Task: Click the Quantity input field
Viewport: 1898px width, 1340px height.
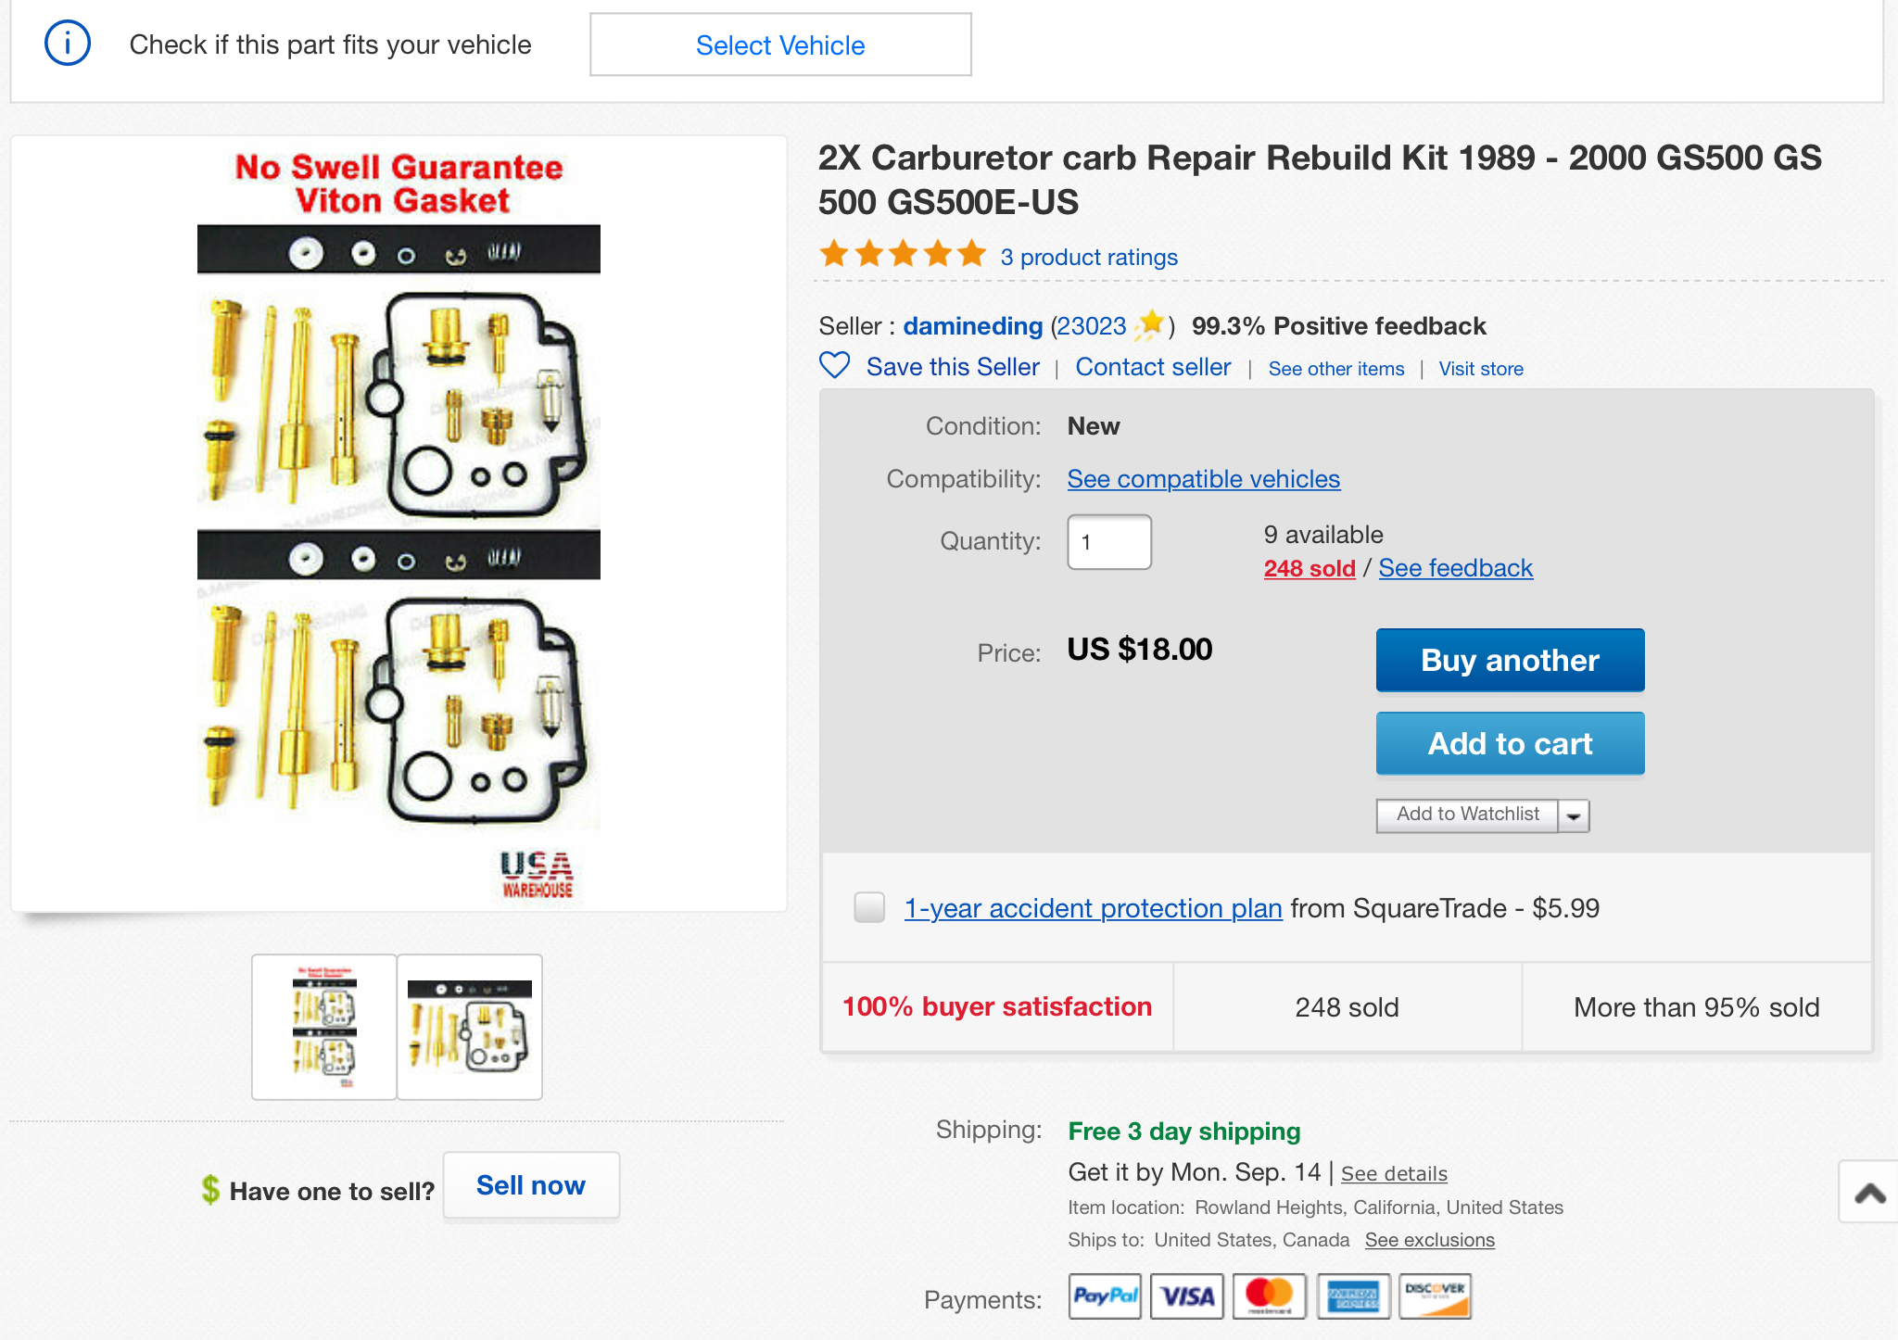Action: (1109, 542)
